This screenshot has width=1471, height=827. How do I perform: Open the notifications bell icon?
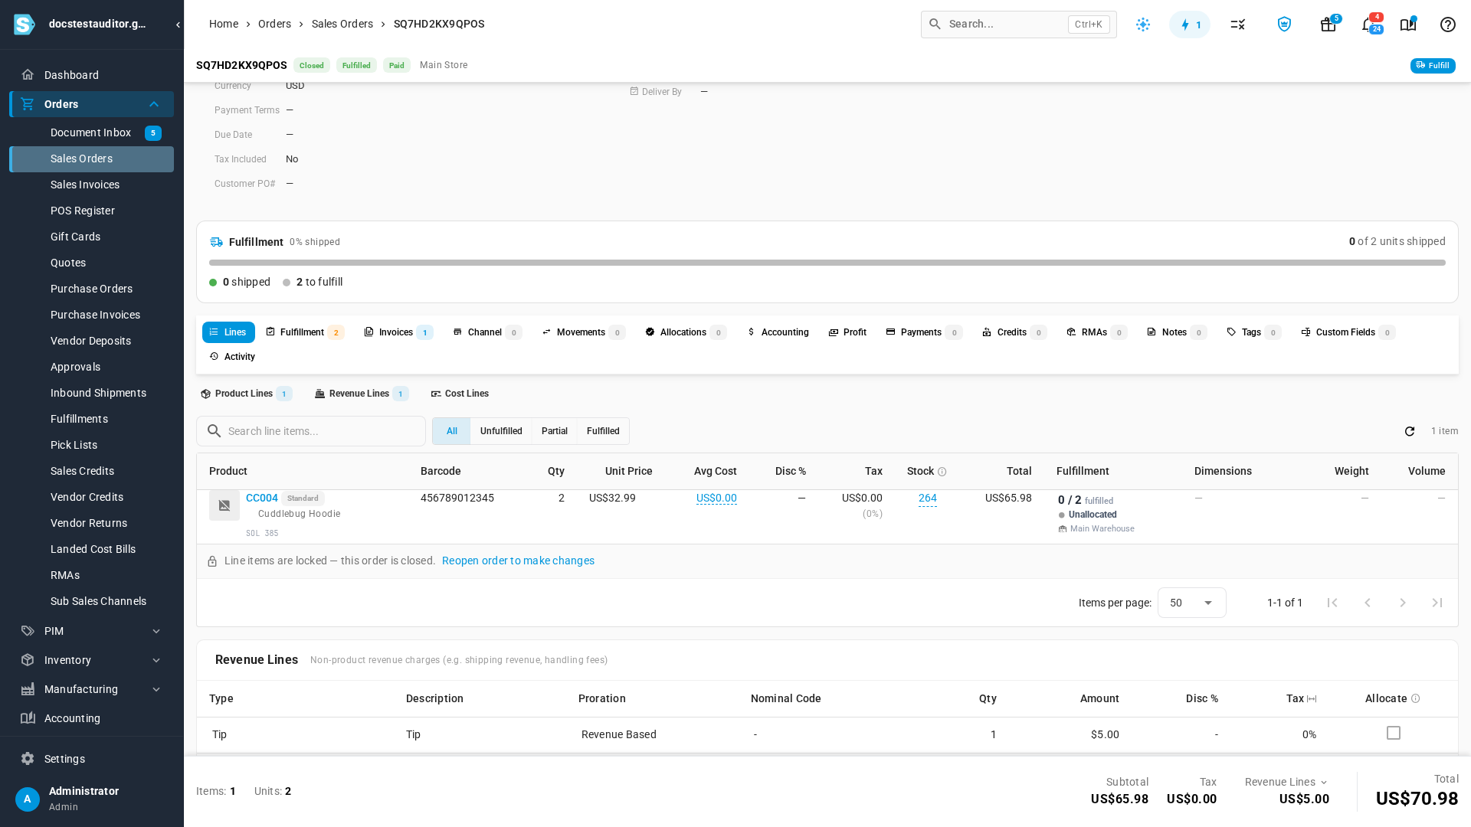pos(1368,25)
